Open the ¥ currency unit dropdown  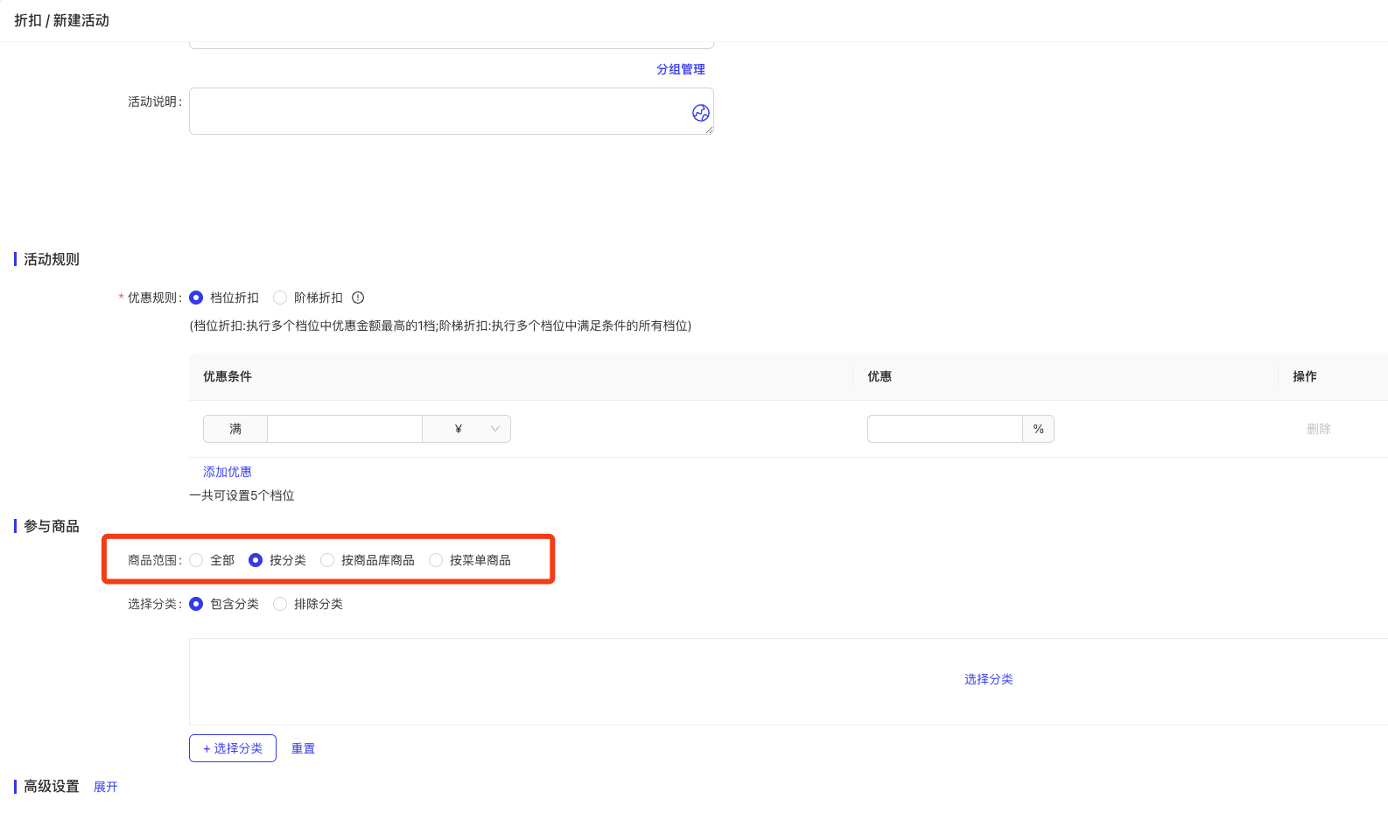click(x=466, y=429)
